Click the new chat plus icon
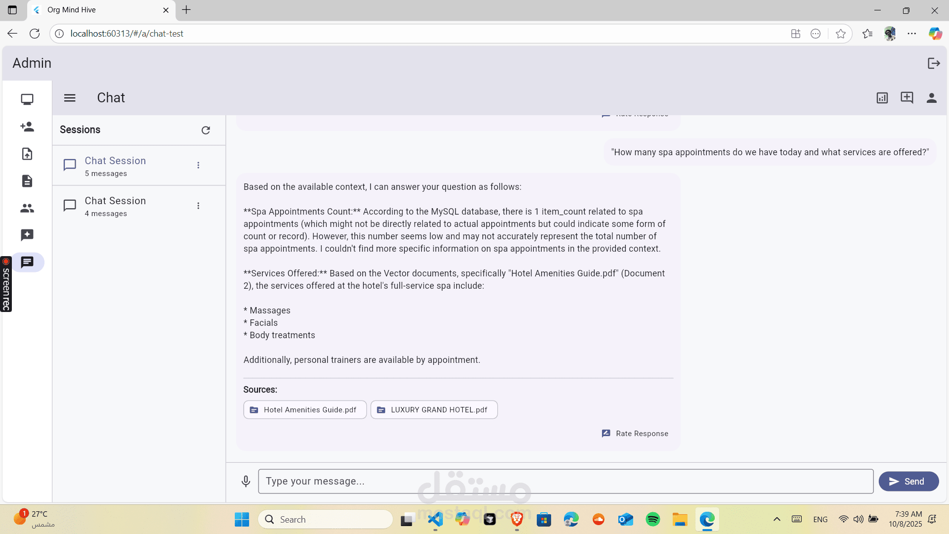The image size is (949, 534). 906,97
